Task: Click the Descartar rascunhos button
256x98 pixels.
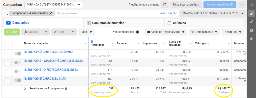Action: pyautogui.click(x=186, y=5)
